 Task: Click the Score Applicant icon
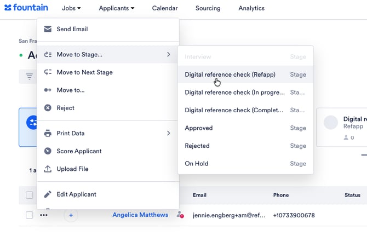point(48,151)
